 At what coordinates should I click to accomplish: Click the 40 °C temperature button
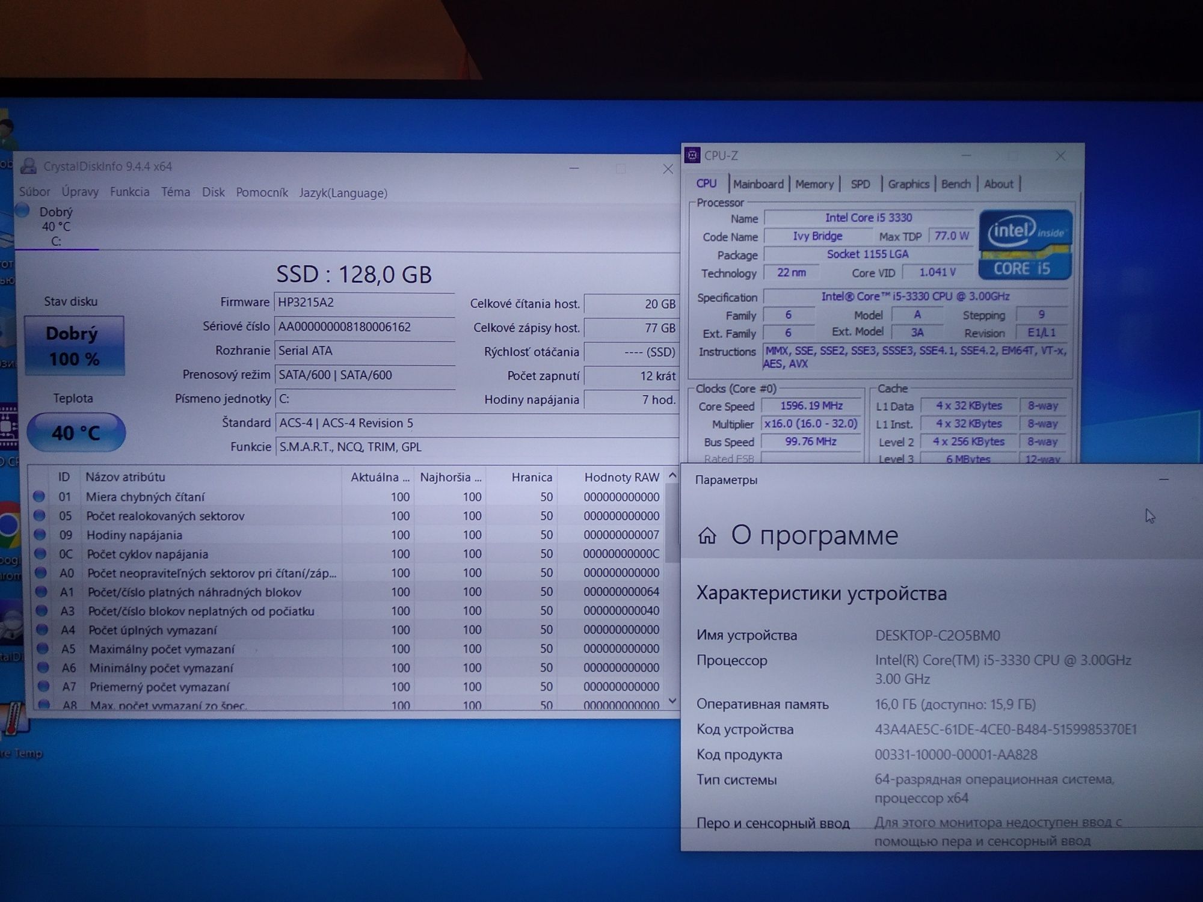[76, 432]
